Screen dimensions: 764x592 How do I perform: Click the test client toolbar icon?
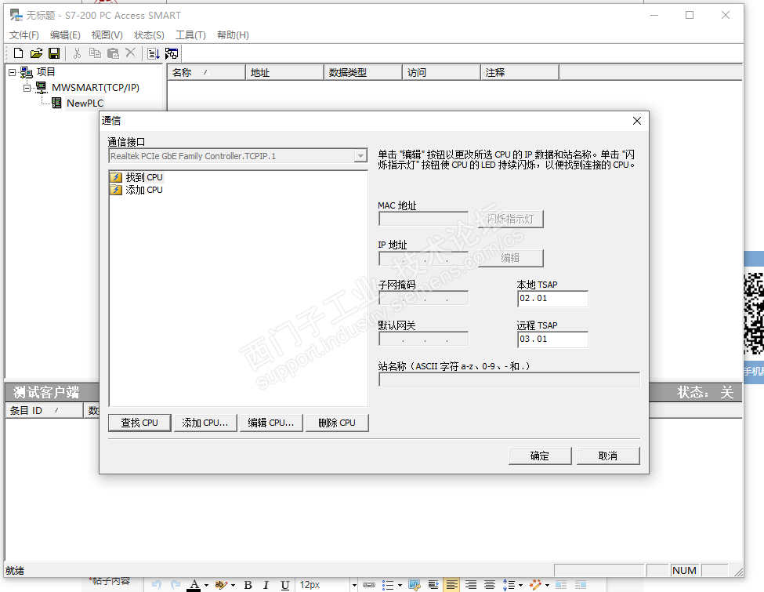pos(172,53)
